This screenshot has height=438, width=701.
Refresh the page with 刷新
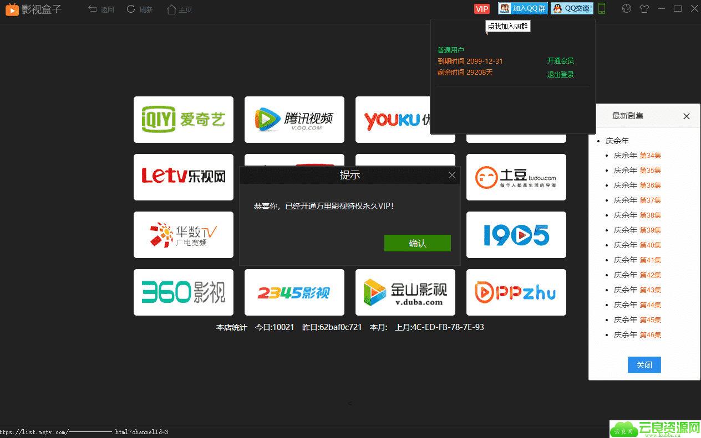click(140, 9)
